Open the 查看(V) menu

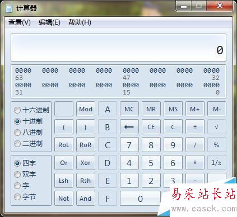click(20, 22)
